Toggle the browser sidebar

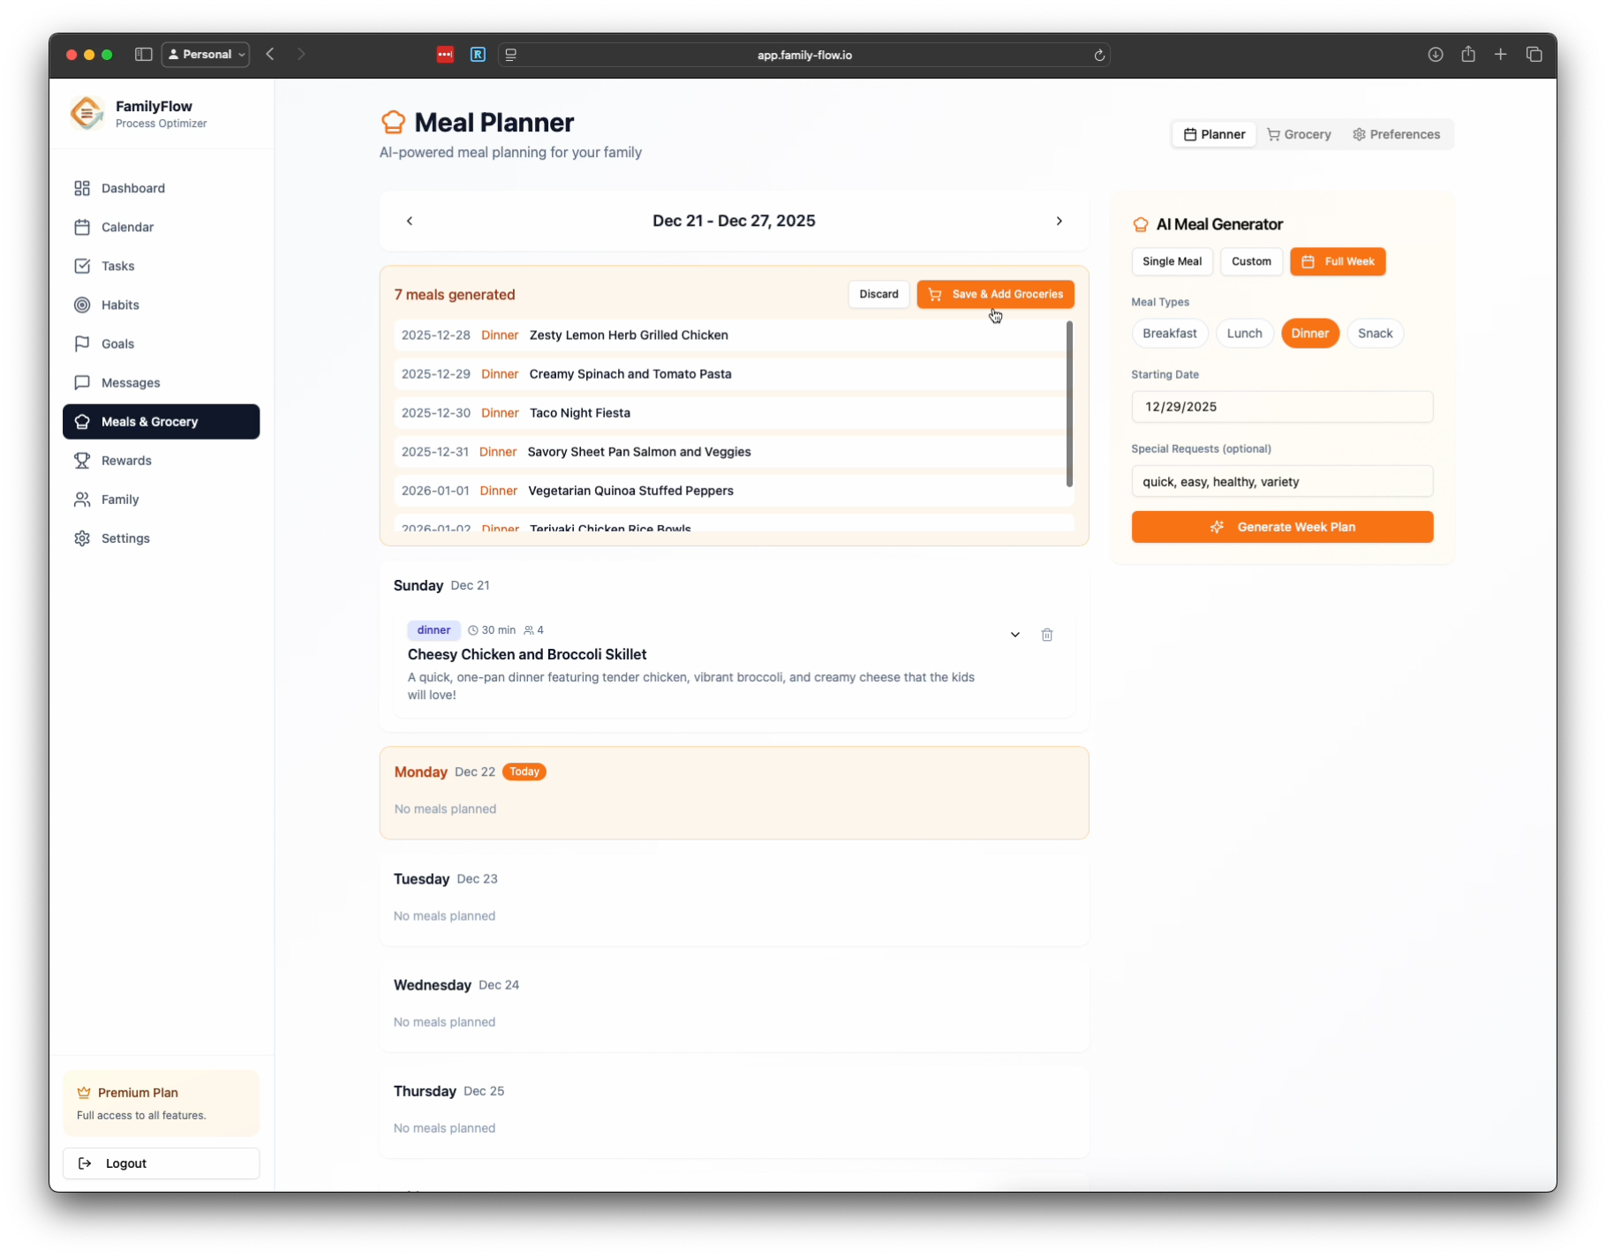pos(143,55)
